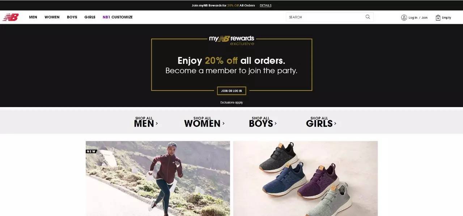The image size is (463, 216).
Task: Click arrow next to Shop All Women
Action: click(223, 123)
